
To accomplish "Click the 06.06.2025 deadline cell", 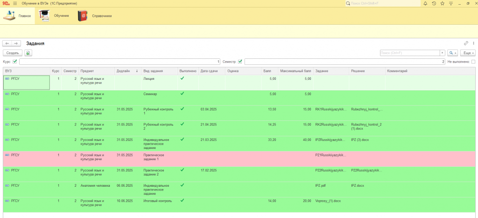I will (128, 190).
